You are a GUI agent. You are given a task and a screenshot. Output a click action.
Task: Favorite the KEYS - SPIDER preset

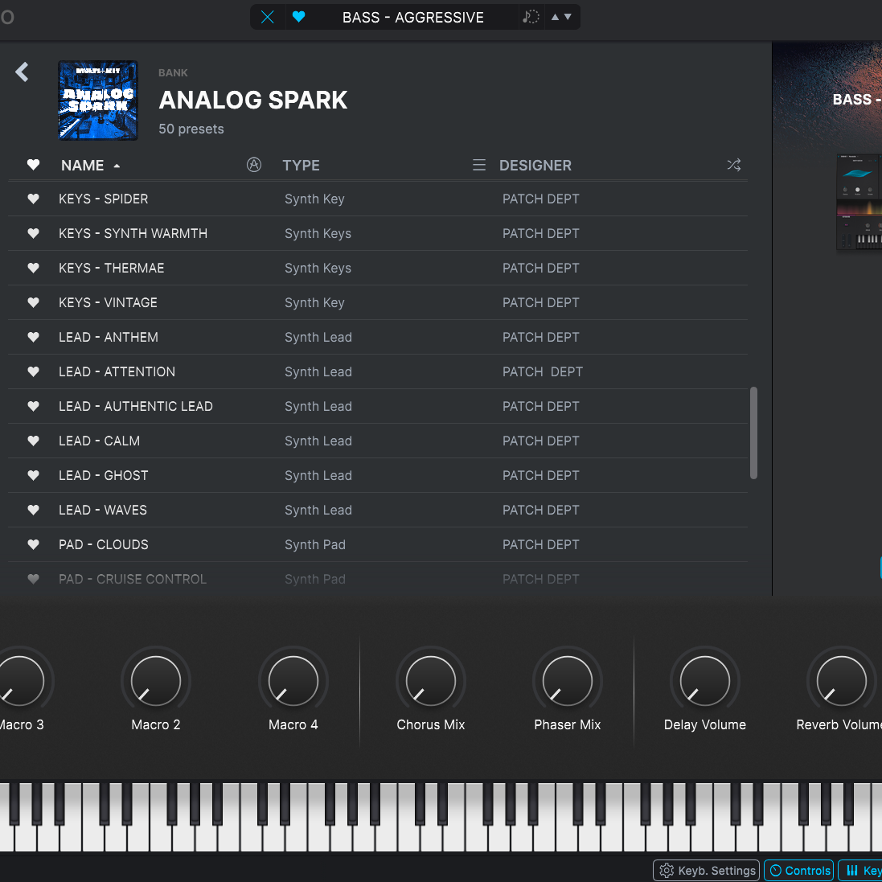pos(33,199)
